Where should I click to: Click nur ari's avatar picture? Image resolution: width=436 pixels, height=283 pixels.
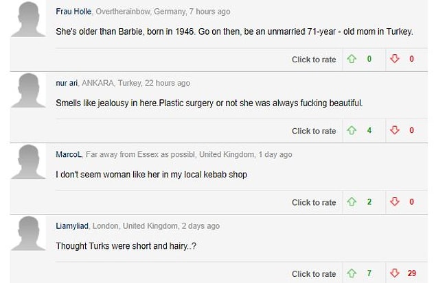[x=28, y=90]
